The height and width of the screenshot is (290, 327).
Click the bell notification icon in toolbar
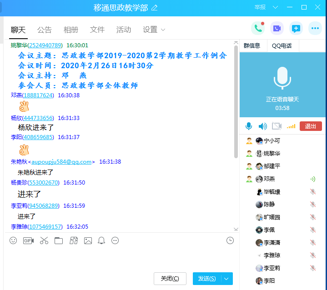click(101, 240)
